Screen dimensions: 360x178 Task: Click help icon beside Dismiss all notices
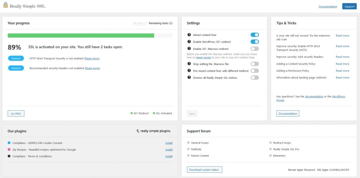click(189, 78)
